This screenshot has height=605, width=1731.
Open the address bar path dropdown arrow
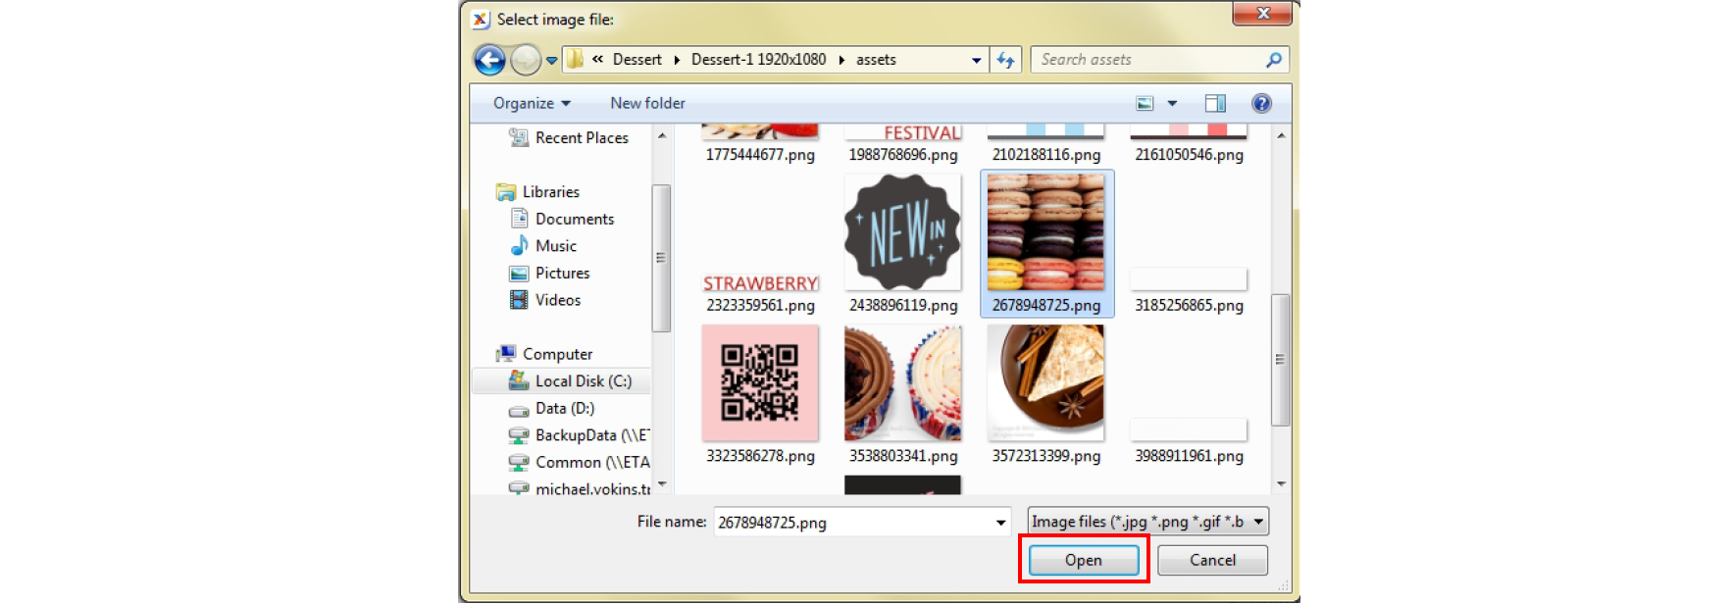[976, 60]
